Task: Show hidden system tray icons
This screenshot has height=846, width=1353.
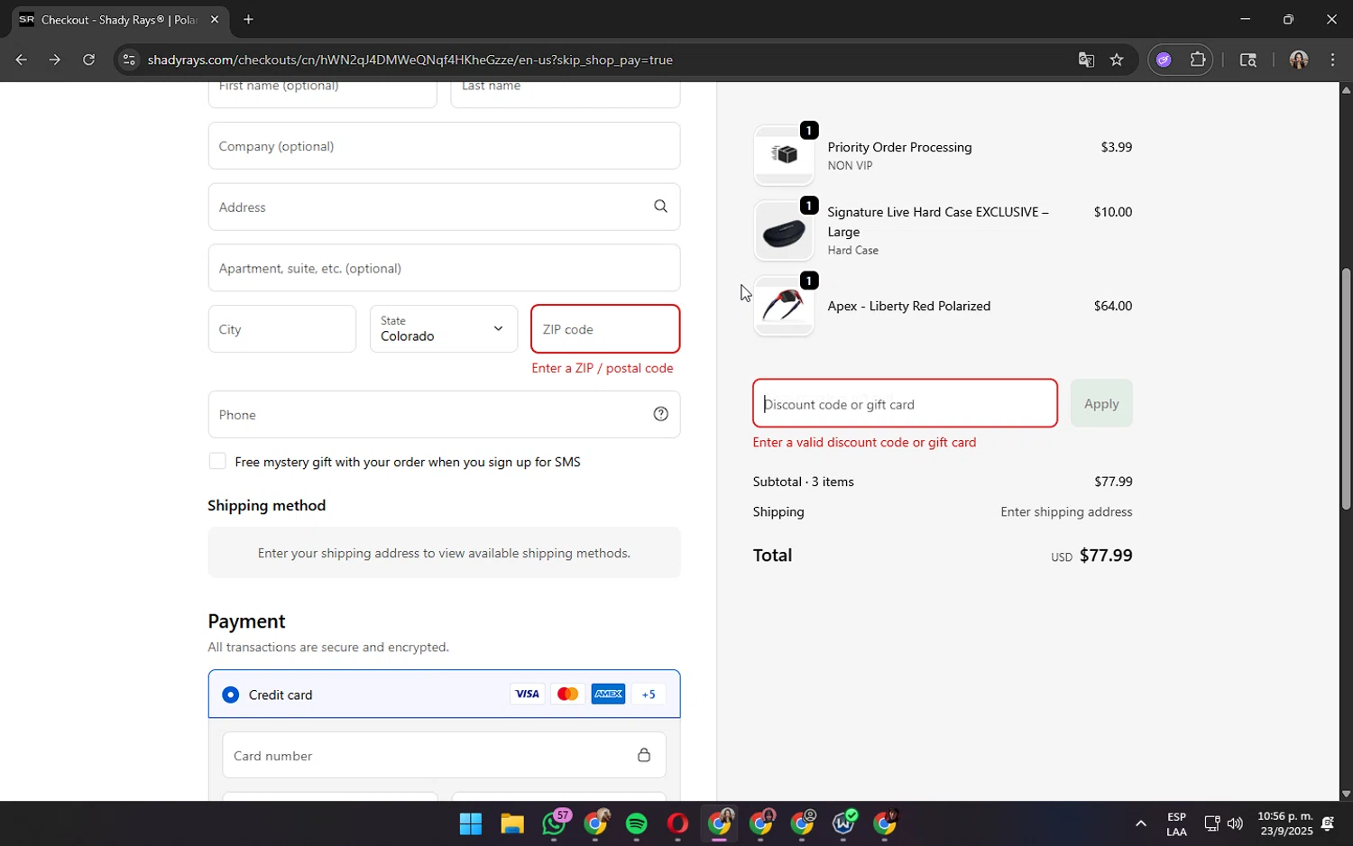Action: pos(1140,823)
